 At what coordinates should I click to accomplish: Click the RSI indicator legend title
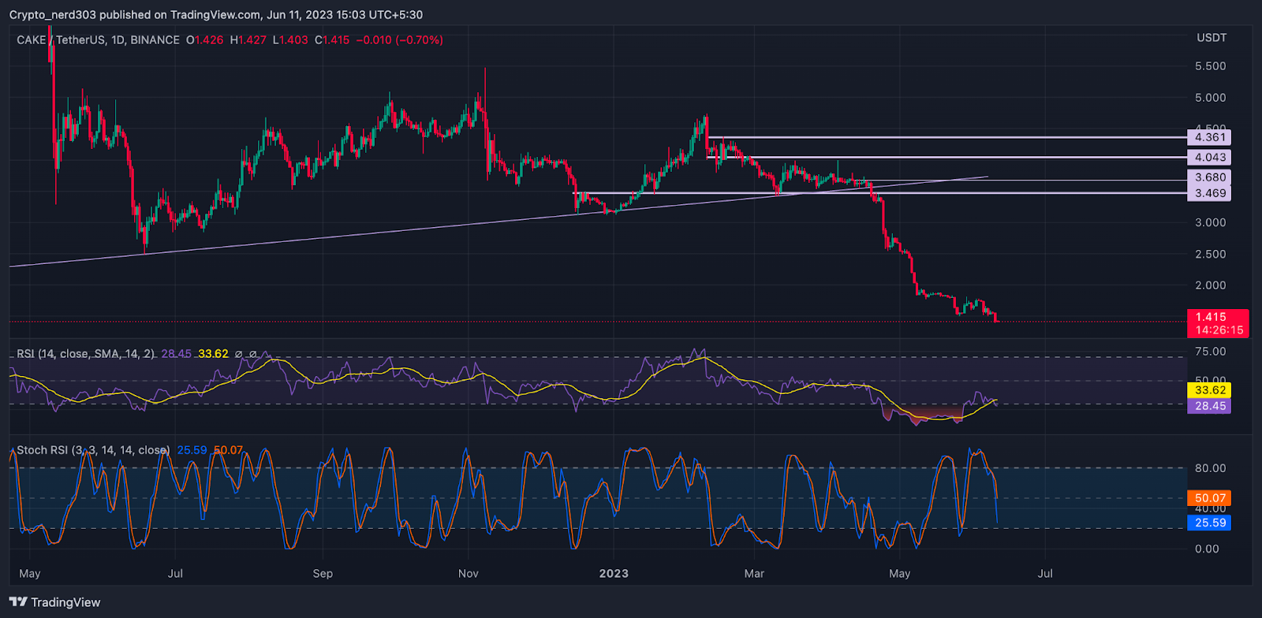pos(86,354)
